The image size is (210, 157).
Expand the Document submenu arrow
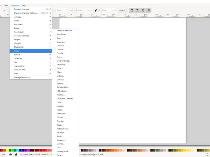tap(50, 24)
